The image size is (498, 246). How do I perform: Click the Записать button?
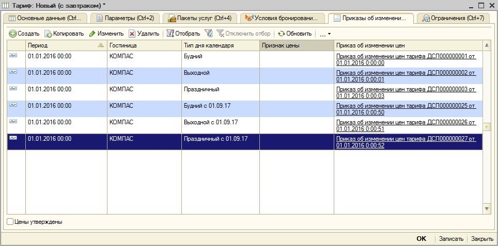click(x=451, y=239)
